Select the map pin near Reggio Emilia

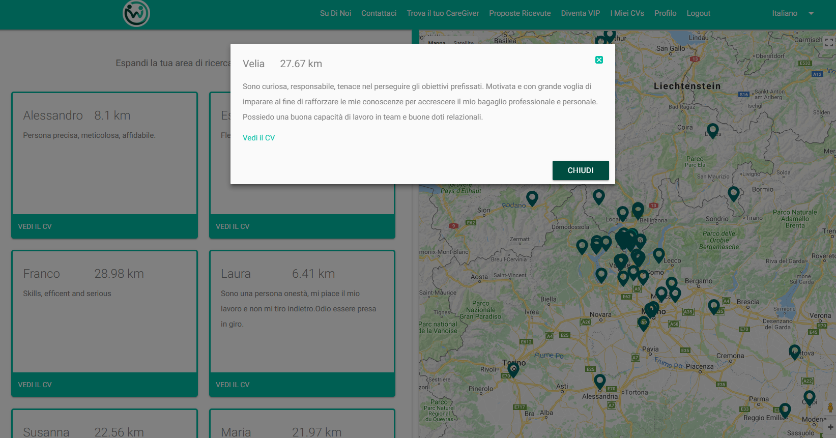(785, 410)
